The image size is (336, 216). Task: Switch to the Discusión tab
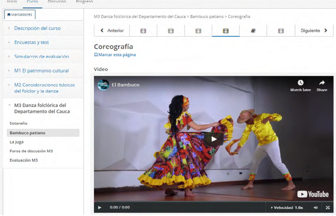click(57, 2)
